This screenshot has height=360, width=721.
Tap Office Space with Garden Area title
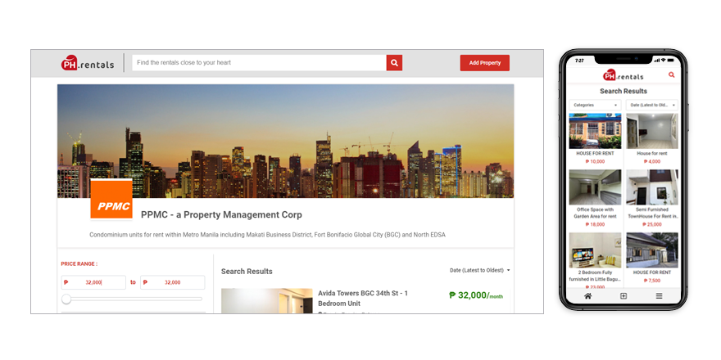pyautogui.click(x=595, y=213)
